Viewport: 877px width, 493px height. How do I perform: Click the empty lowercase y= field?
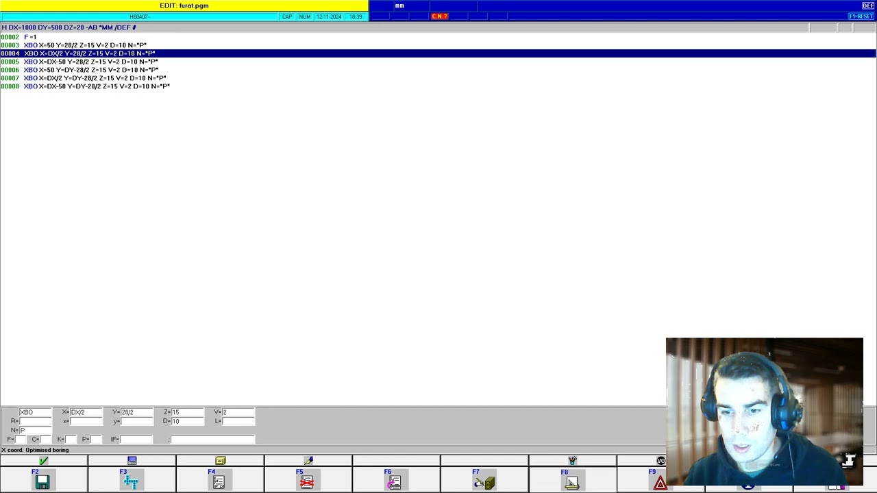pyautogui.click(x=136, y=421)
